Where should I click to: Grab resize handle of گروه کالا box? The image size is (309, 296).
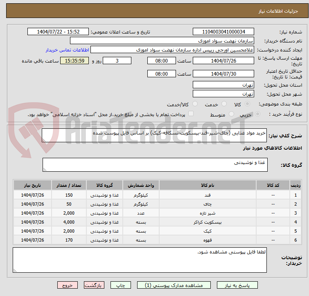click(45, 169)
